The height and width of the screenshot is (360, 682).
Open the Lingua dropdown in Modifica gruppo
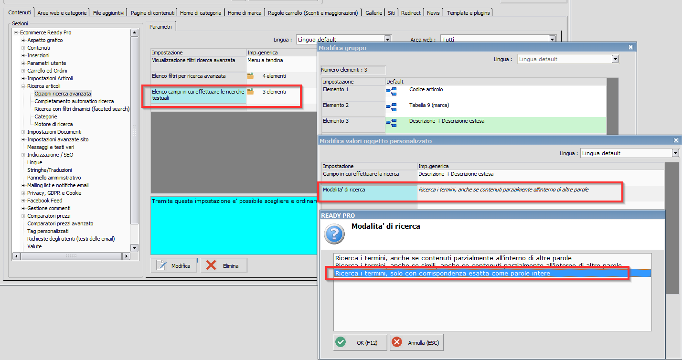click(x=615, y=59)
